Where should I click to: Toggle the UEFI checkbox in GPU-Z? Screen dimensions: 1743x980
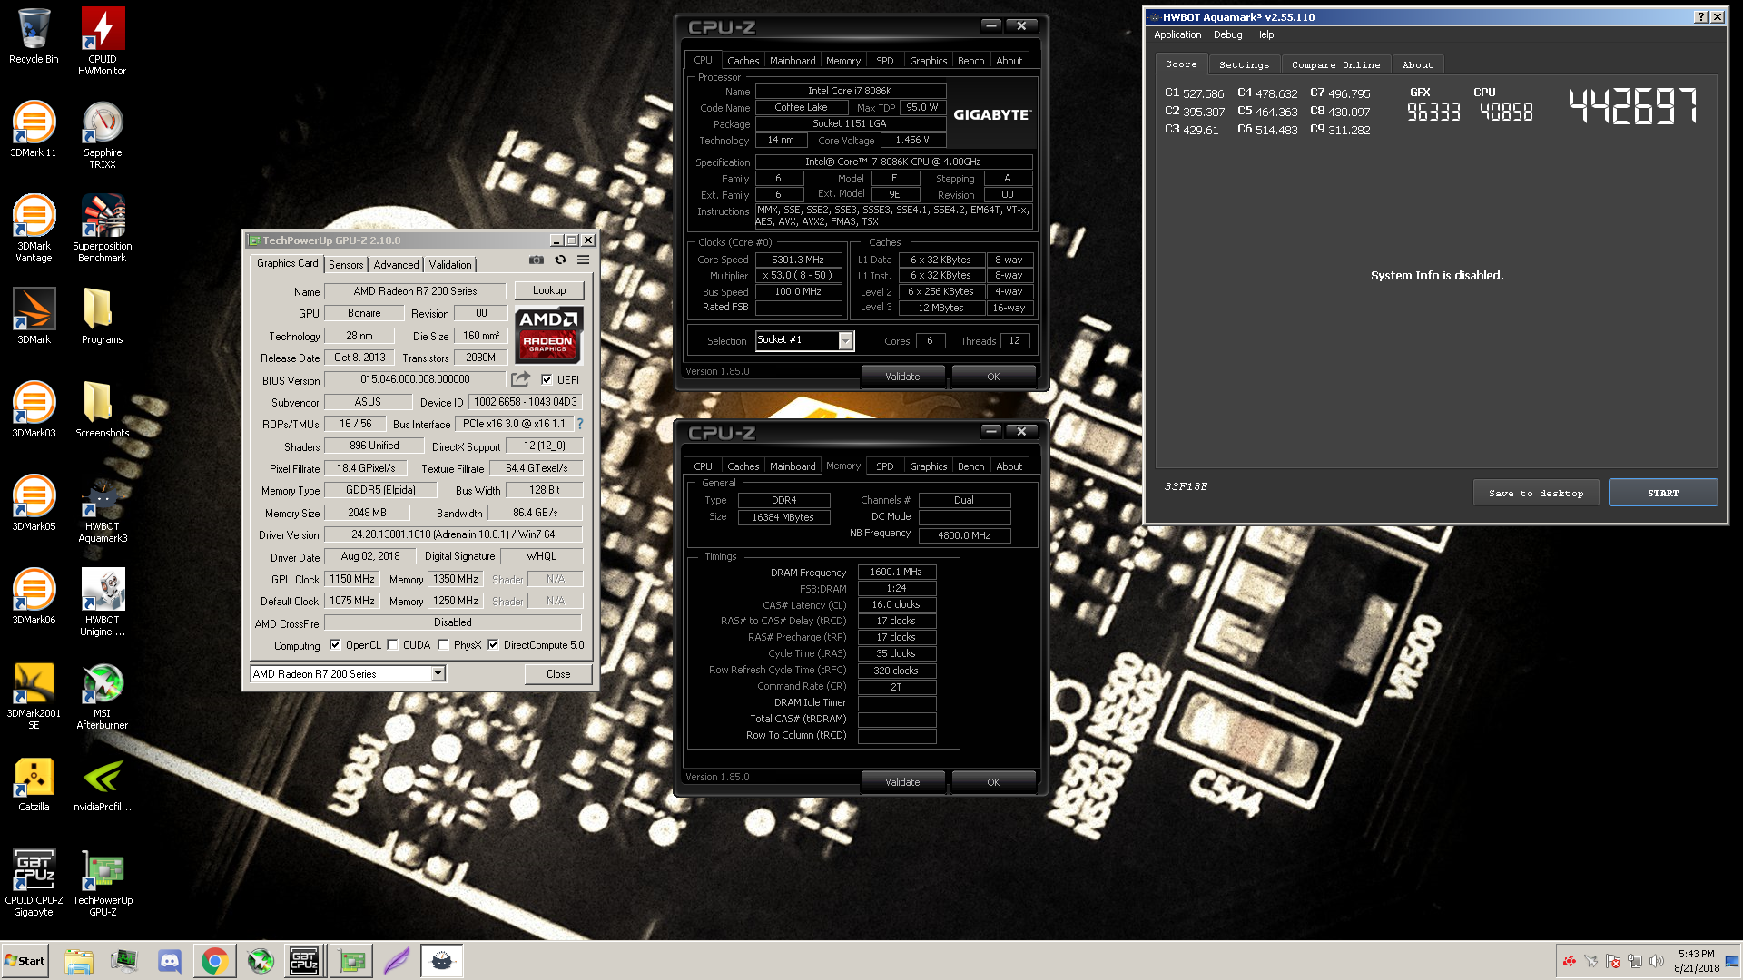[547, 379]
